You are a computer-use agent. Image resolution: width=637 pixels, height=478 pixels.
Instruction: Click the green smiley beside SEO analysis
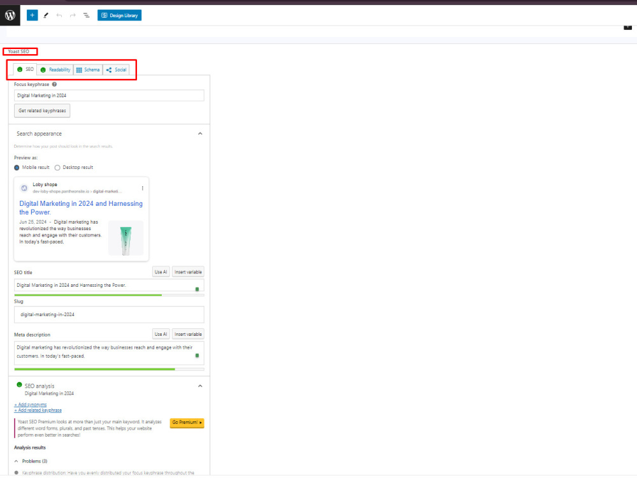[x=19, y=384]
